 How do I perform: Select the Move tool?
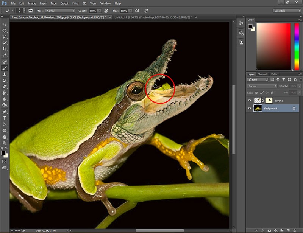pos(5,24)
